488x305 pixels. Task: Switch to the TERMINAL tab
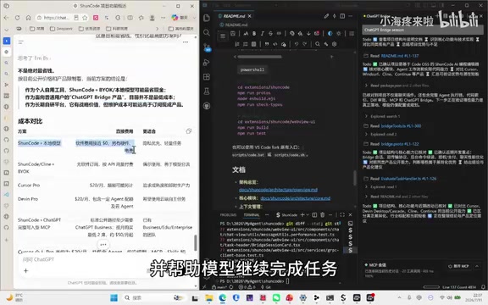click(252, 214)
